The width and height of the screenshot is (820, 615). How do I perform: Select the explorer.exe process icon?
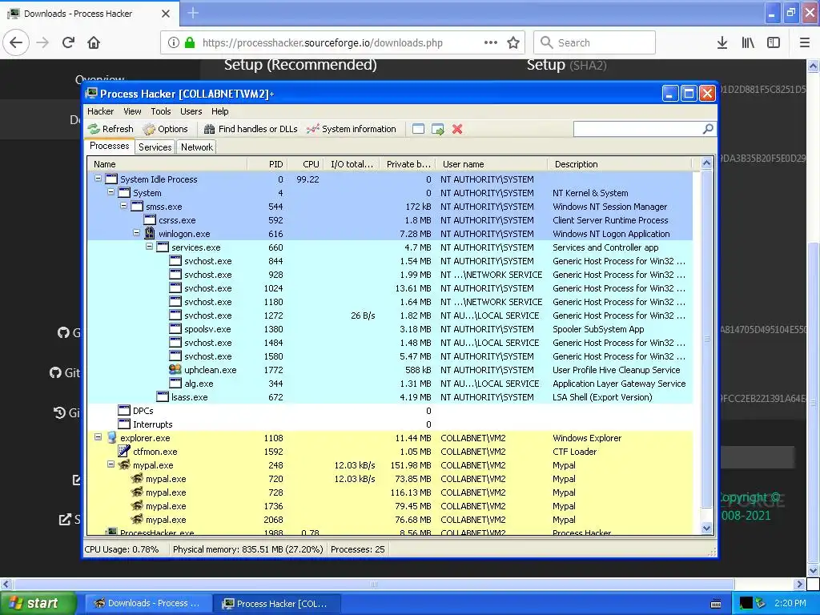pyautogui.click(x=111, y=437)
